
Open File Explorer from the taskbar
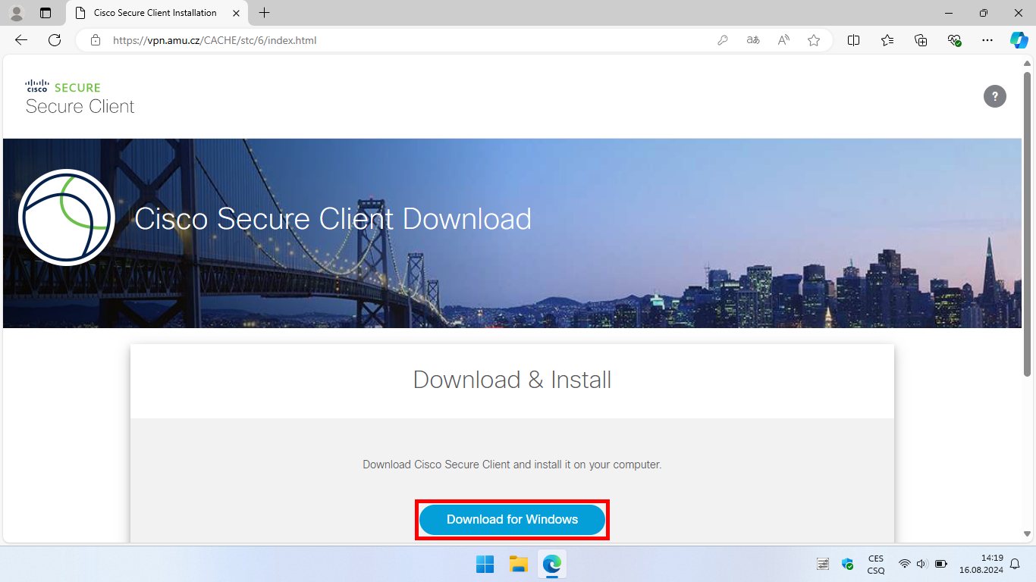click(x=518, y=564)
